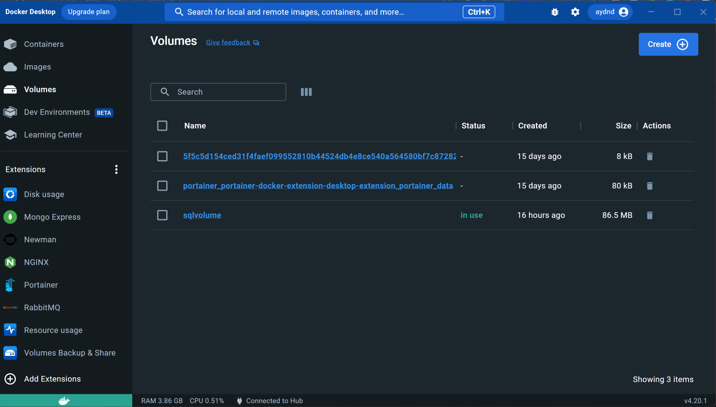Toggle the select-all volumes checkbox
Image resolution: width=716 pixels, height=407 pixels.
pos(162,125)
